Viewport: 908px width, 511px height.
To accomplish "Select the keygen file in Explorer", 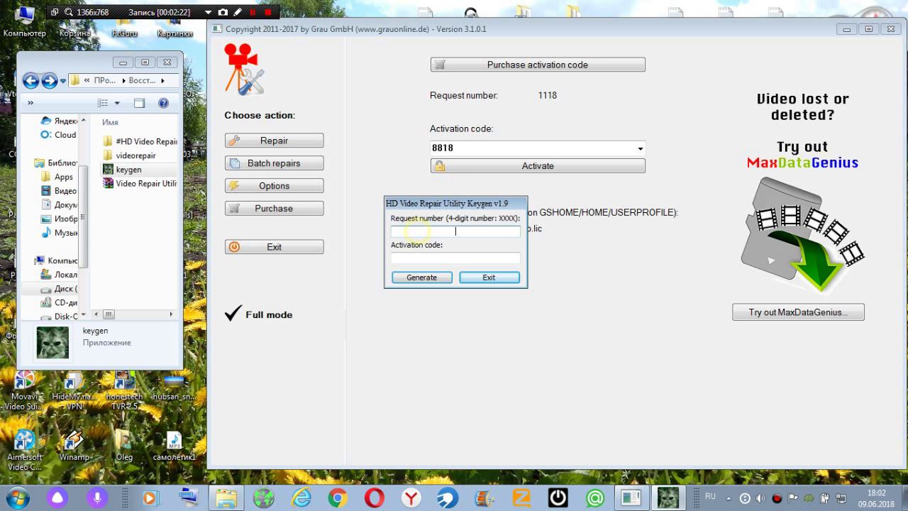I will point(123,170).
